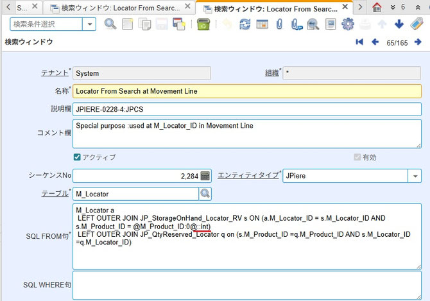This screenshot has width=430, height=301.
Task: Jump to first record icon
Action: (359, 42)
